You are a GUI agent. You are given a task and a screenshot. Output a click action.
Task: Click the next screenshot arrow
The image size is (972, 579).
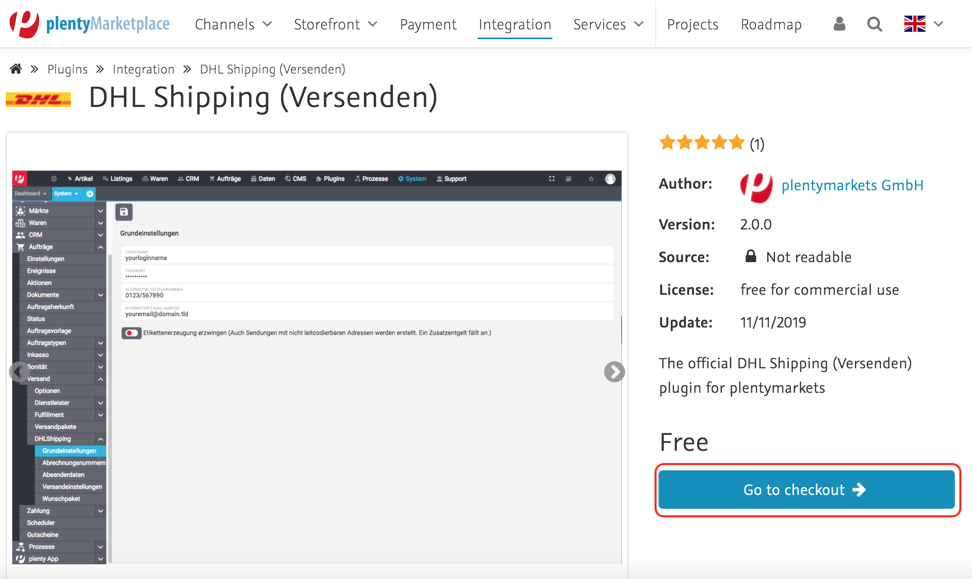[614, 372]
